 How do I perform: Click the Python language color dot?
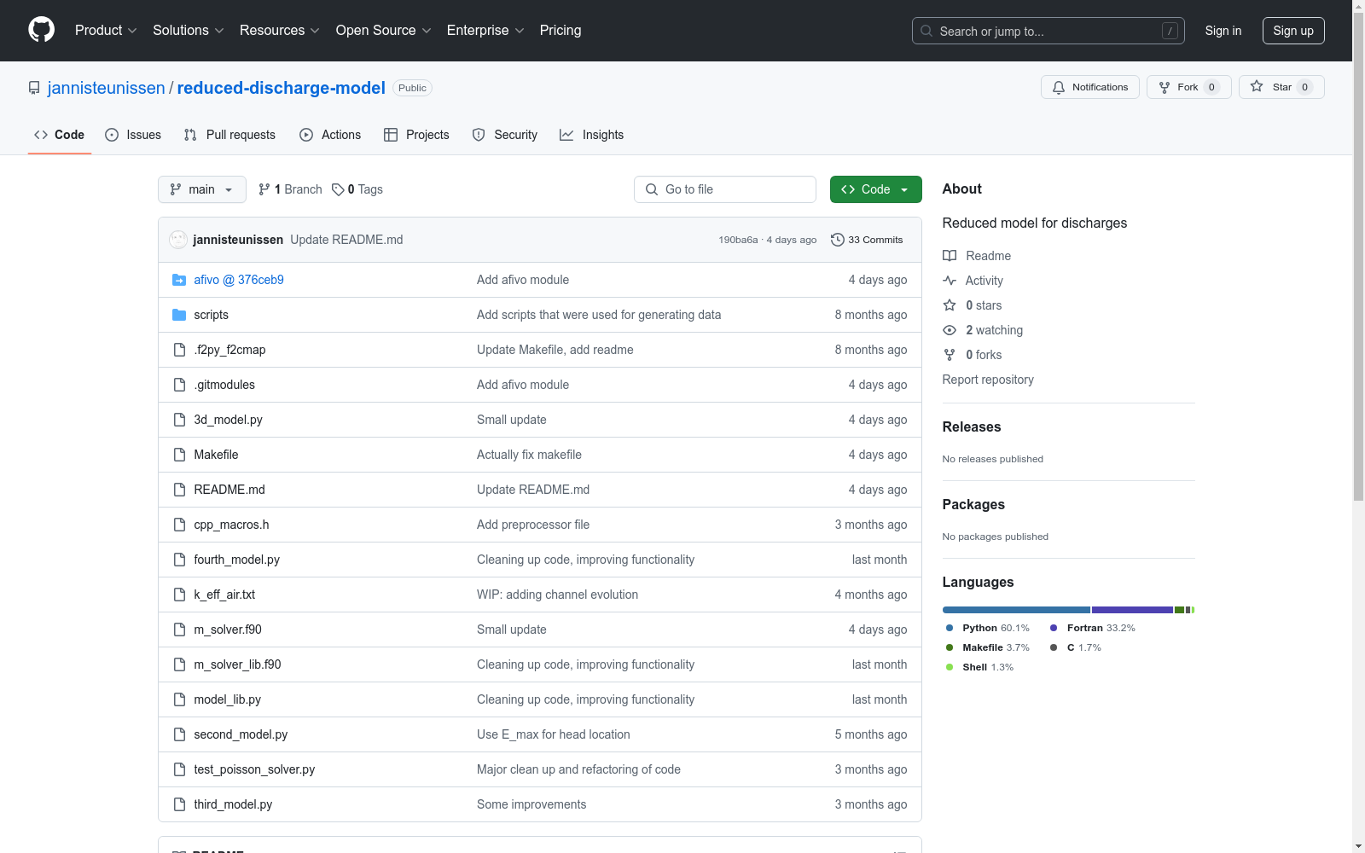[950, 628]
